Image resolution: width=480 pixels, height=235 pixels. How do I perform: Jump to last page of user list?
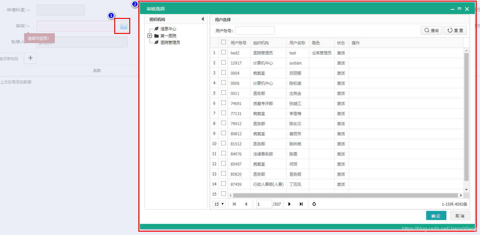pyautogui.click(x=301, y=204)
